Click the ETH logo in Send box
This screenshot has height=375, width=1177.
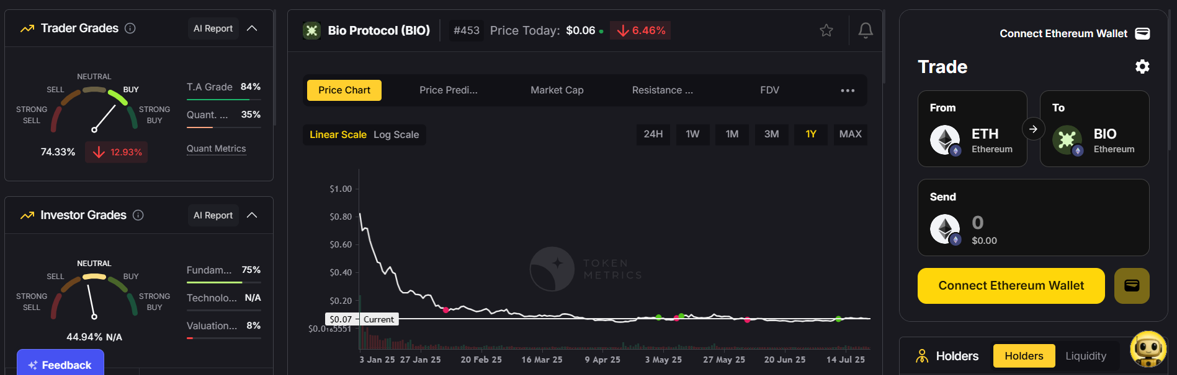pyautogui.click(x=946, y=230)
